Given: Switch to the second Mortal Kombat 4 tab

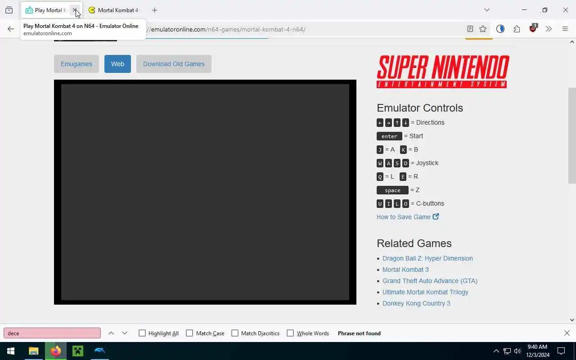Looking at the screenshot, I should (114, 10).
